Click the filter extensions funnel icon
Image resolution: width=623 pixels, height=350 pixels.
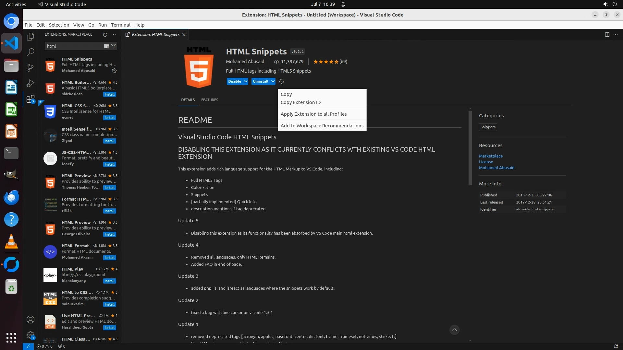click(x=114, y=46)
